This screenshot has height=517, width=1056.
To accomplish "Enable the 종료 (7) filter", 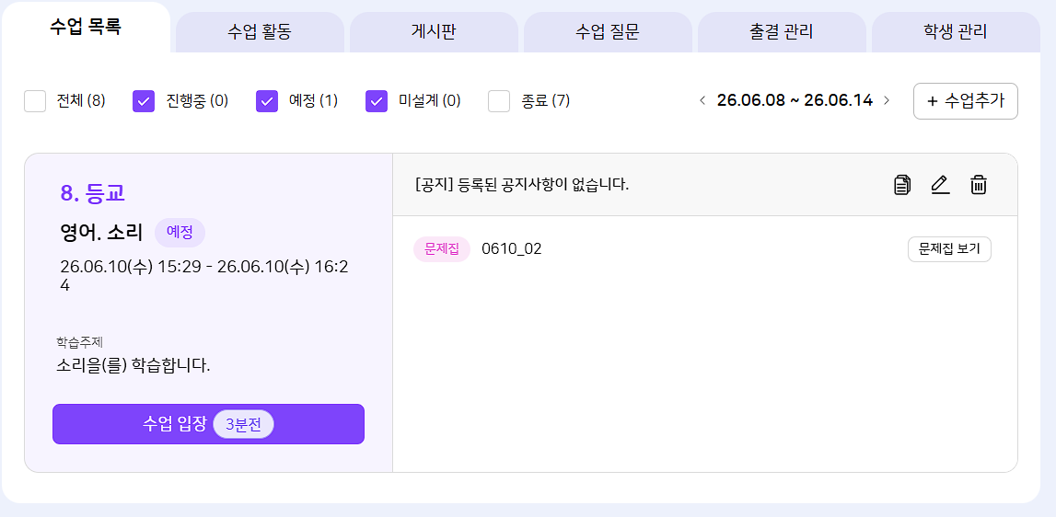I will [499, 101].
